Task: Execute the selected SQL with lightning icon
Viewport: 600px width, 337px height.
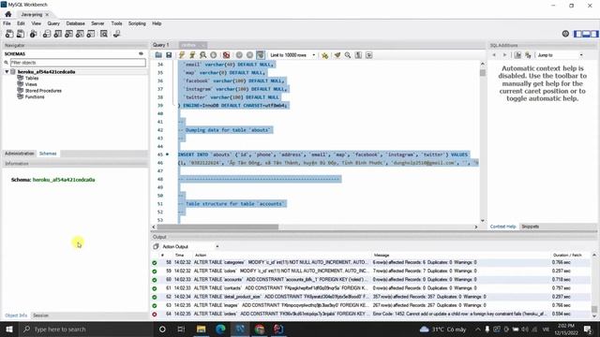Action: 182,55
